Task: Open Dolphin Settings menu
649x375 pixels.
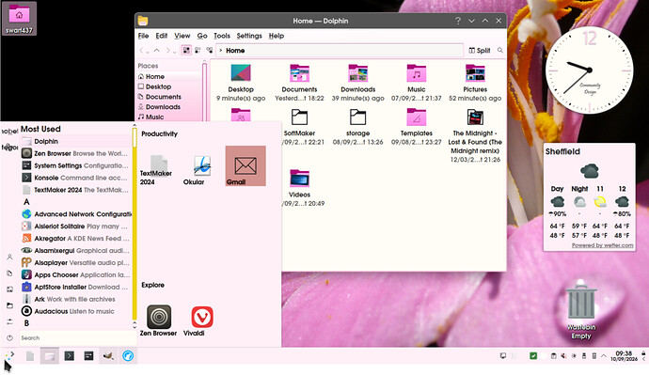Action: coord(249,36)
